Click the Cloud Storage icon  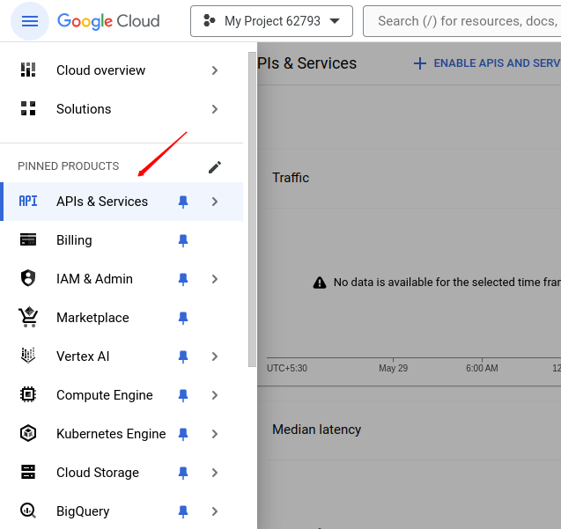[x=28, y=472]
